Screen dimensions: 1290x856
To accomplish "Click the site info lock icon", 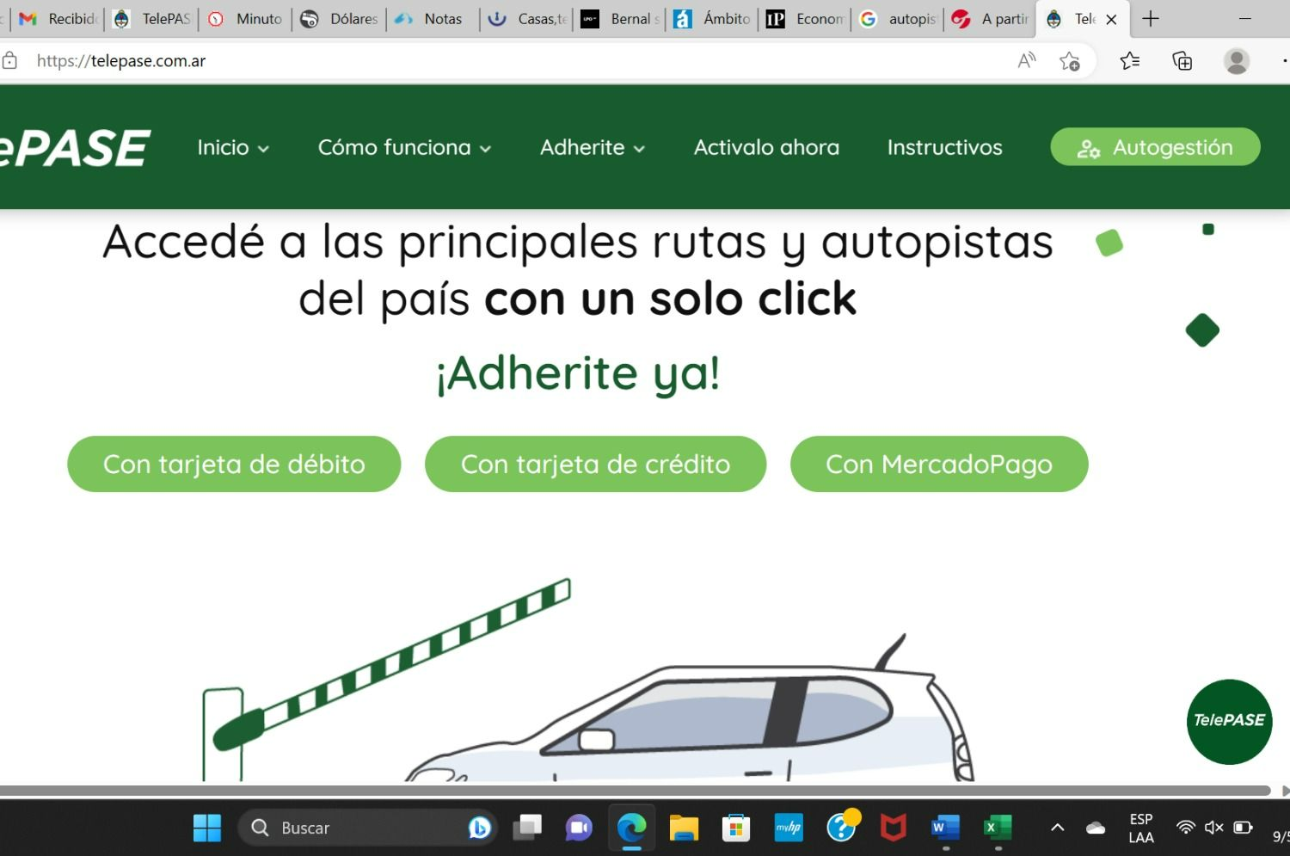I will tap(9, 60).
